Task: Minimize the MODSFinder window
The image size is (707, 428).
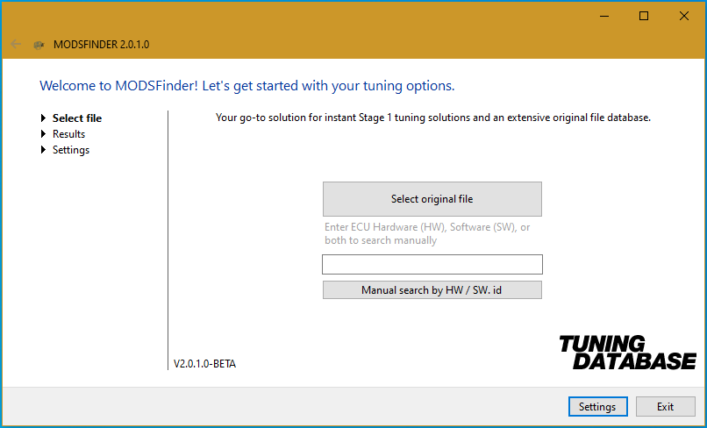Action: pos(604,17)
